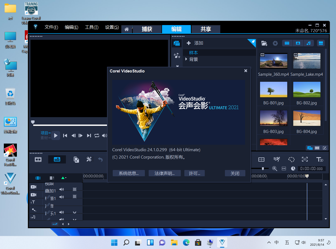Viewport: 336px width, 249px height.
Task: Click 关闭 in the About dialog
Action: pos(235,173)
